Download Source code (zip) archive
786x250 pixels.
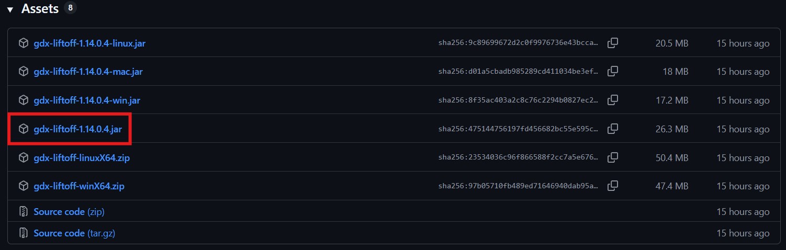point(69,212)
